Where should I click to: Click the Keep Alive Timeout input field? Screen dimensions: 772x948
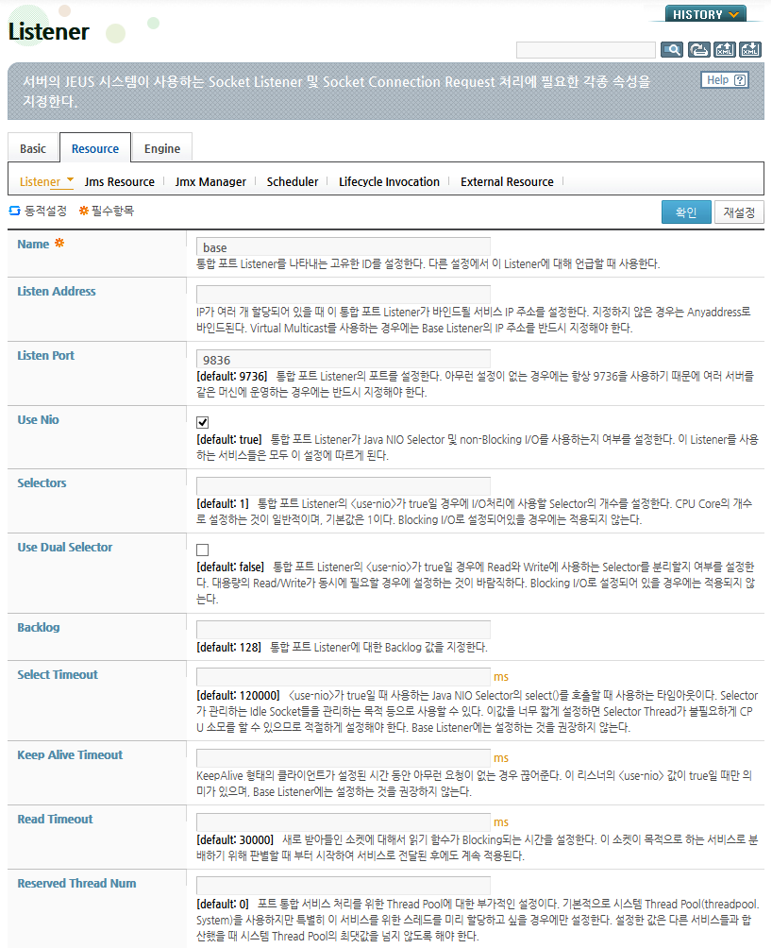point(344,758)
